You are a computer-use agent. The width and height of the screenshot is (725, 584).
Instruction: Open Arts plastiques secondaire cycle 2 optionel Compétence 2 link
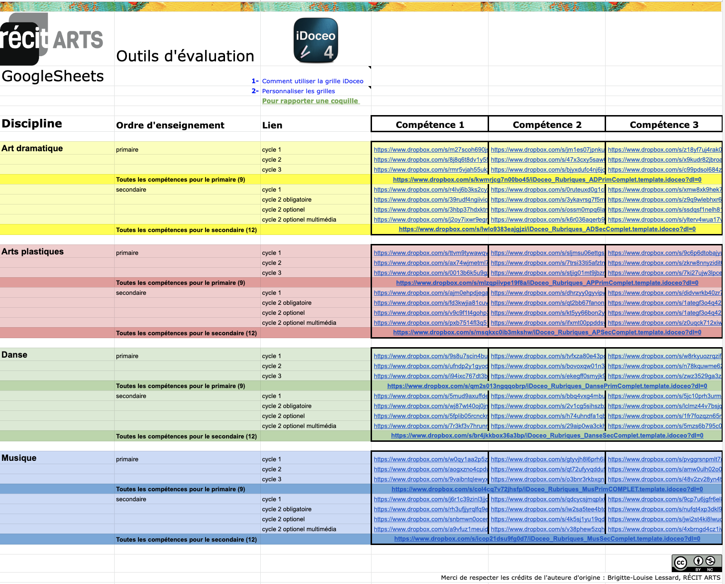click(548, 313)
